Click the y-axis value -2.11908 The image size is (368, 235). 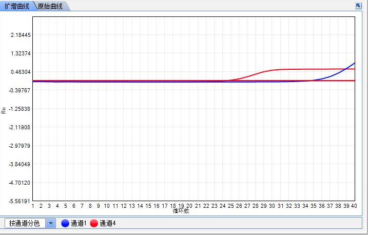coord(20,127)
